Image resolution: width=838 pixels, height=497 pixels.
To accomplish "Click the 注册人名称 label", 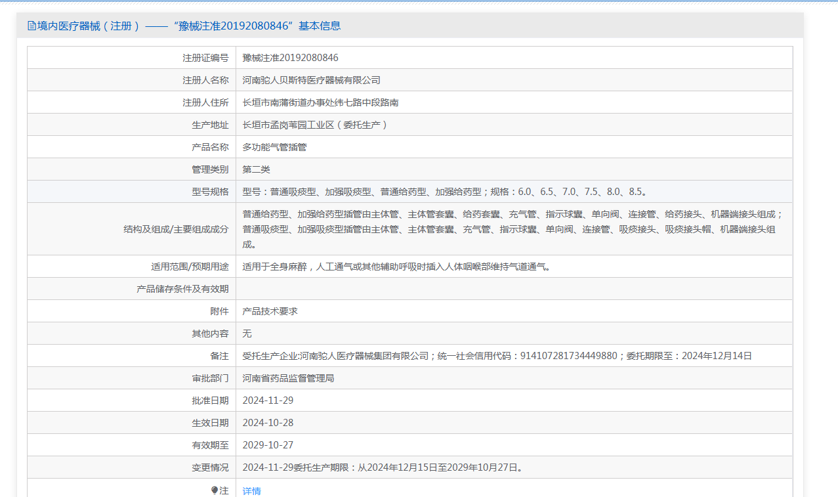I will pyautogui.click(x=205, y=80).
